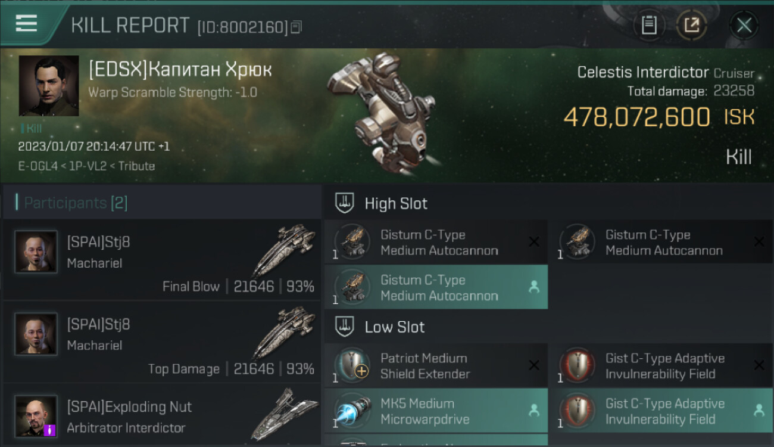774x447 pixels.
Task: Select Stj8 Final Blow participant entry
Action: click(x=162, y=260)
